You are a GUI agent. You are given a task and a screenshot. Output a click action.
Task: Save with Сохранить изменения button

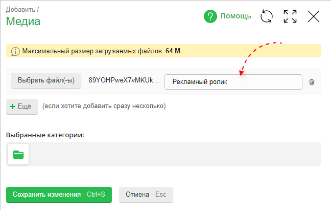[x=59, y=195]
